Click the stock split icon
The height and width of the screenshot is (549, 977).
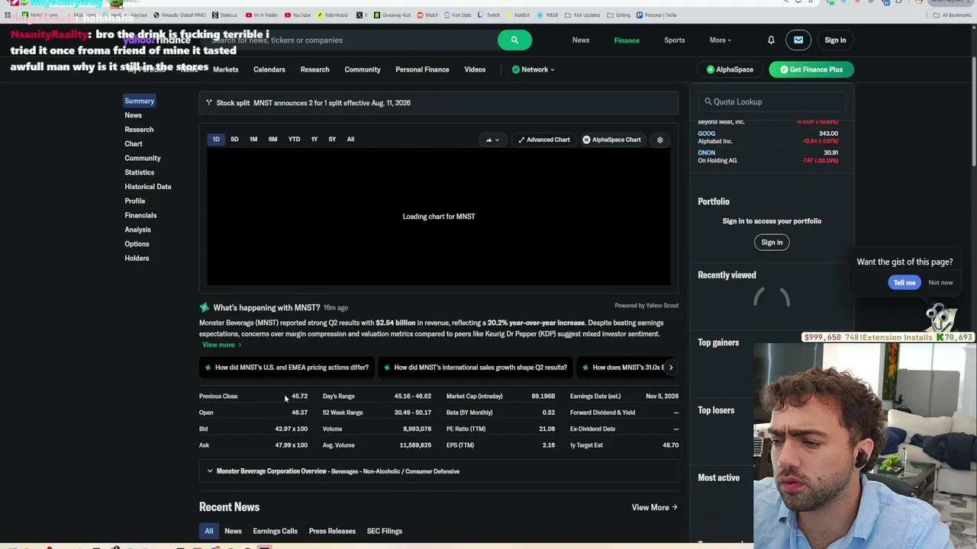click(x=209, y=103)
